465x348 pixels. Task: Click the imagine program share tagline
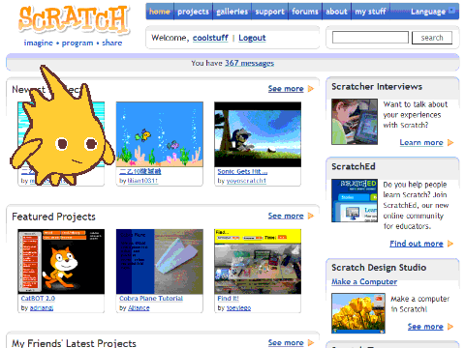73,43
